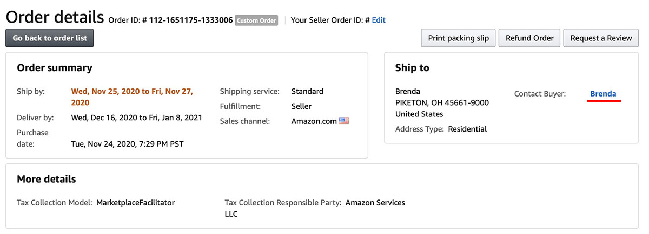Click the Residential address type value
Viewport: 649px width, 234px height.
point(467,129)
